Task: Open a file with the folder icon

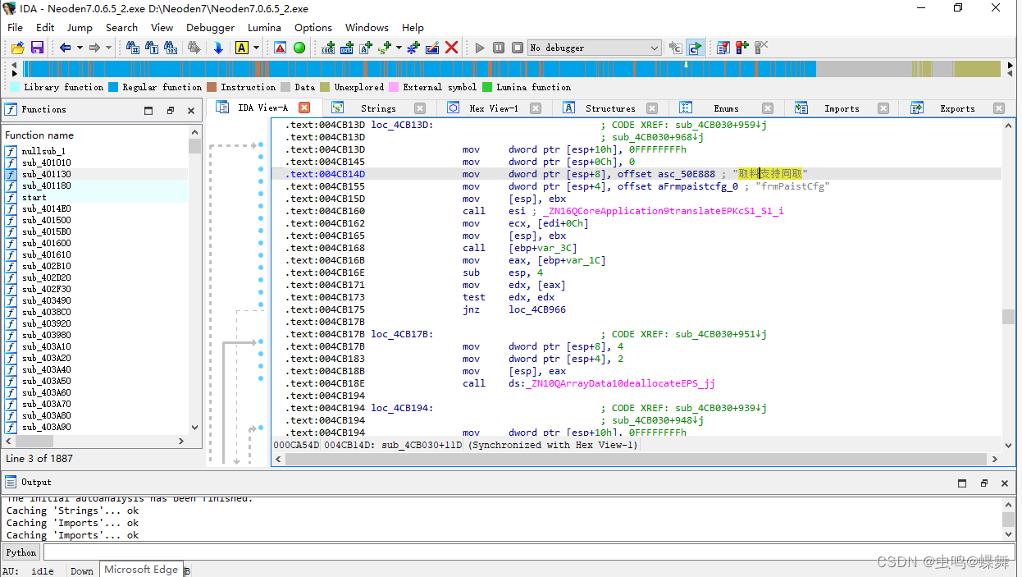Action: [17, 48]
